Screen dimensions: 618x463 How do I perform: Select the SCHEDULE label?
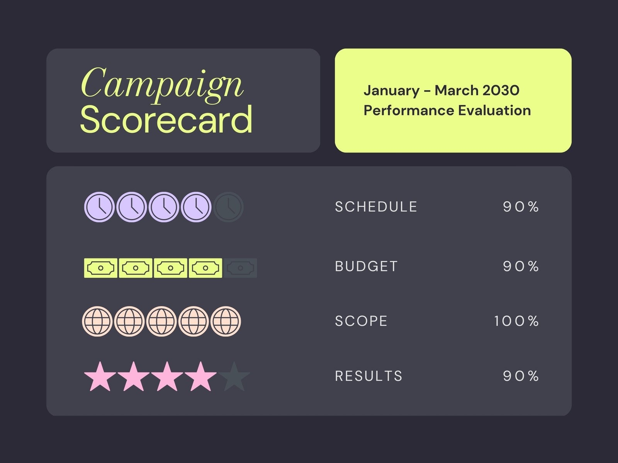point(376,207)
